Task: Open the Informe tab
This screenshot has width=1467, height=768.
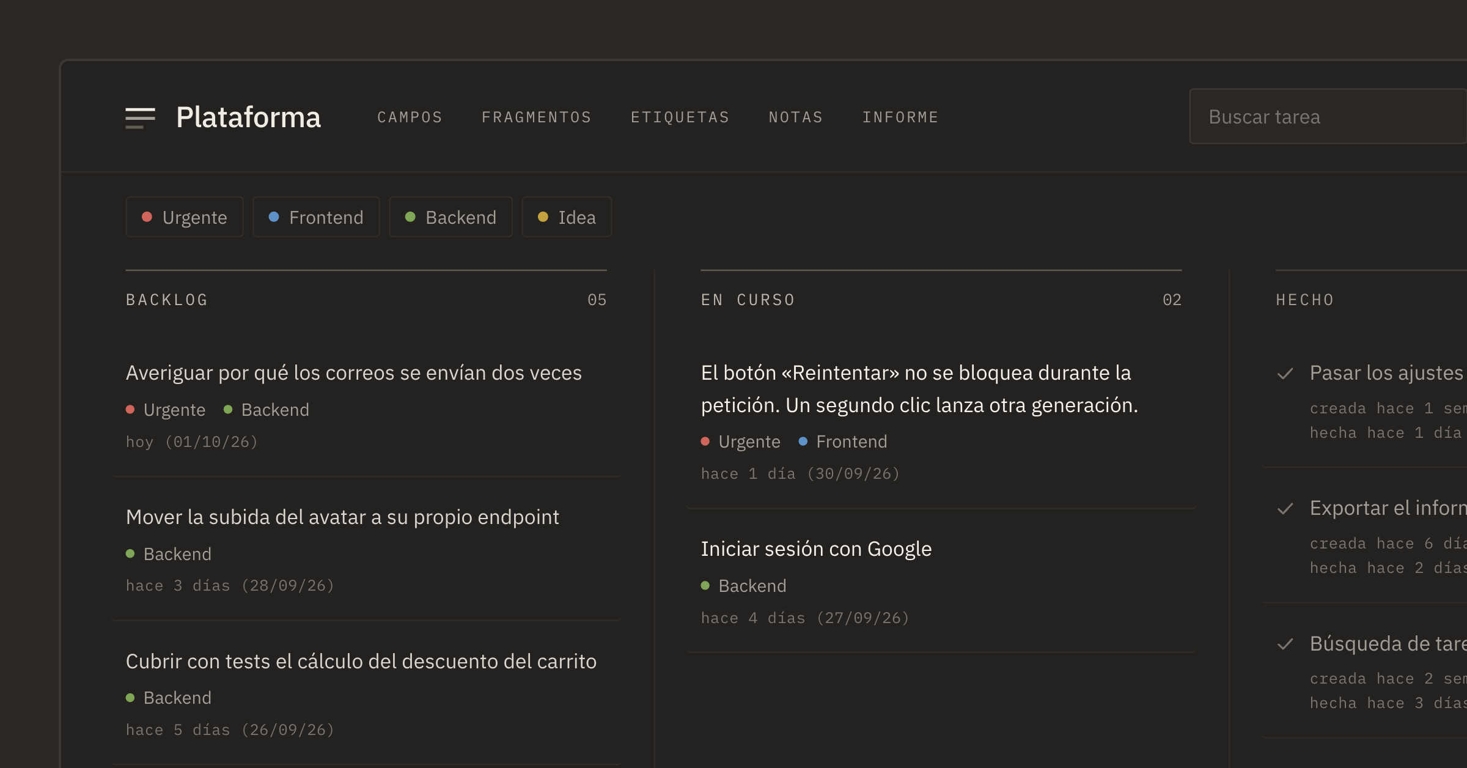Action: pos(900,117)
